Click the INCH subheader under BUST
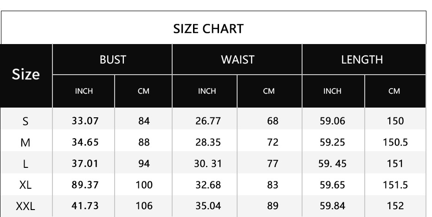This screenshot has width=432, height=217. click(x=84, y=91)
